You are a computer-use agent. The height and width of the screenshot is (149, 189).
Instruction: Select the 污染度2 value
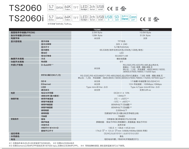pyautogui.click(x=122, y=116)
